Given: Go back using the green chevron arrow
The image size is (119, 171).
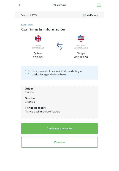Looking at the screenshot, I should coord(20,5).
